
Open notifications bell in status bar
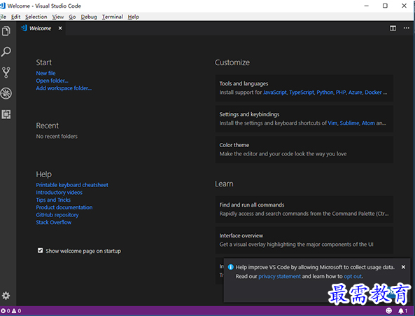coord(402,310)
